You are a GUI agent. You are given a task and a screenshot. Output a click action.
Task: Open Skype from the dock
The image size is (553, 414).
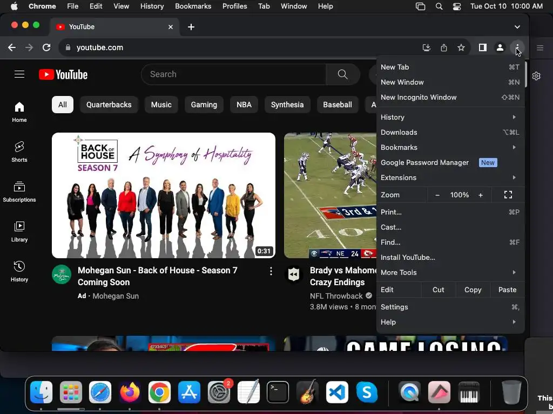coord(367,392)
